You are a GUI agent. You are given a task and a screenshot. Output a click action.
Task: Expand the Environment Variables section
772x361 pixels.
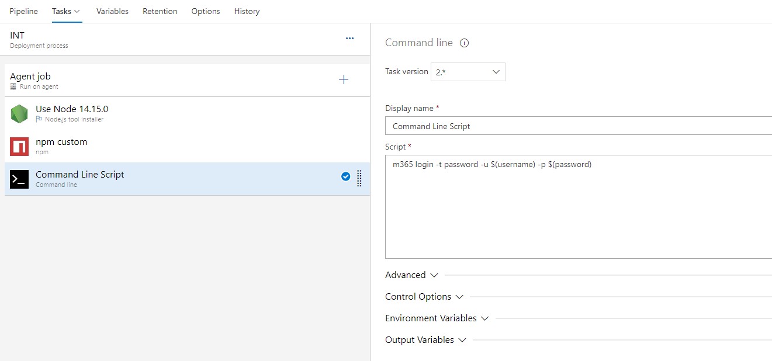(x=437, y=318)
